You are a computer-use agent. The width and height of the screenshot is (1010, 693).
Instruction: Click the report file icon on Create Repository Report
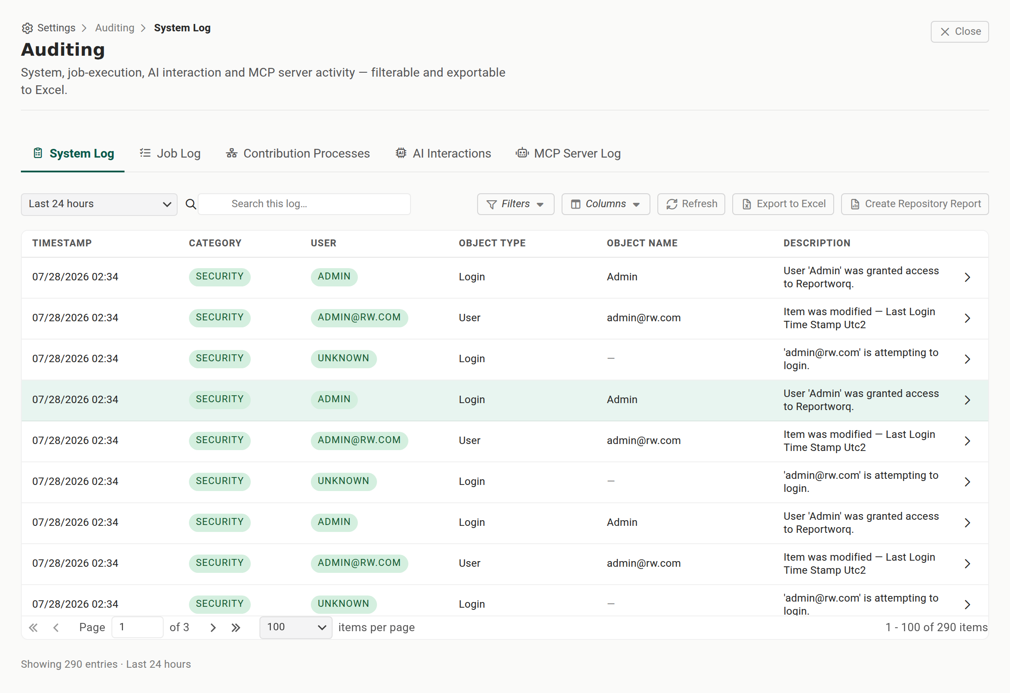point(855,204)
